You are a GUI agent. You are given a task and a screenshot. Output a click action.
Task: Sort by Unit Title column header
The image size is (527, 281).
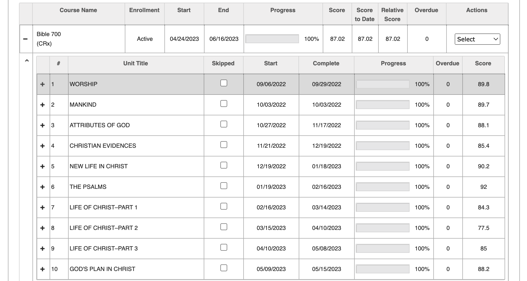click(x=136, y=63)
